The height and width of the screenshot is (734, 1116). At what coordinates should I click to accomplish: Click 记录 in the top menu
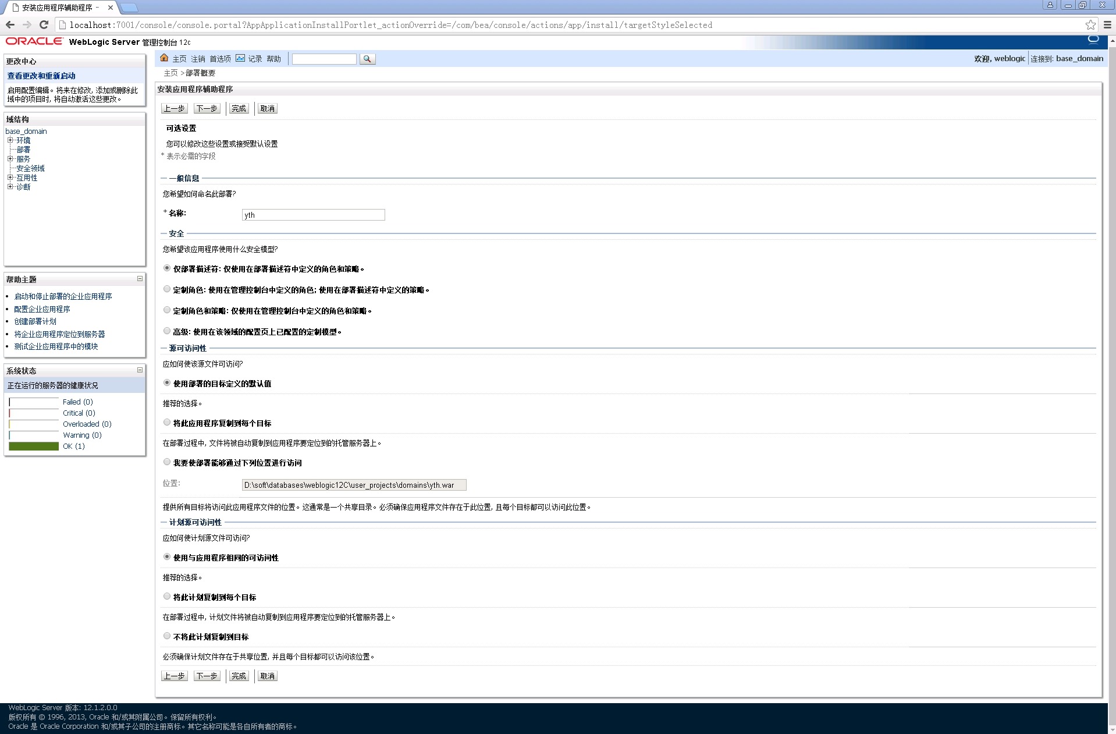tap(255, 59)
